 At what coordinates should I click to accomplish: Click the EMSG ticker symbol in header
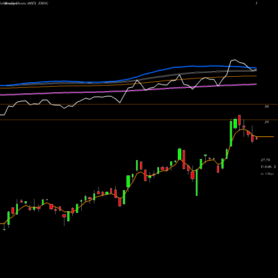coord(43,3)
